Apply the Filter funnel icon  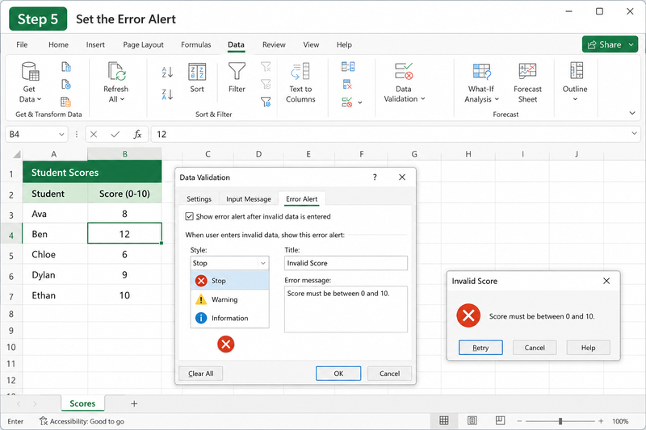point(237,71)
